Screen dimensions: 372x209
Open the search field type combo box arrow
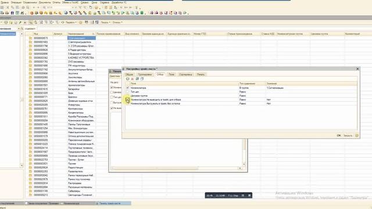19,28
